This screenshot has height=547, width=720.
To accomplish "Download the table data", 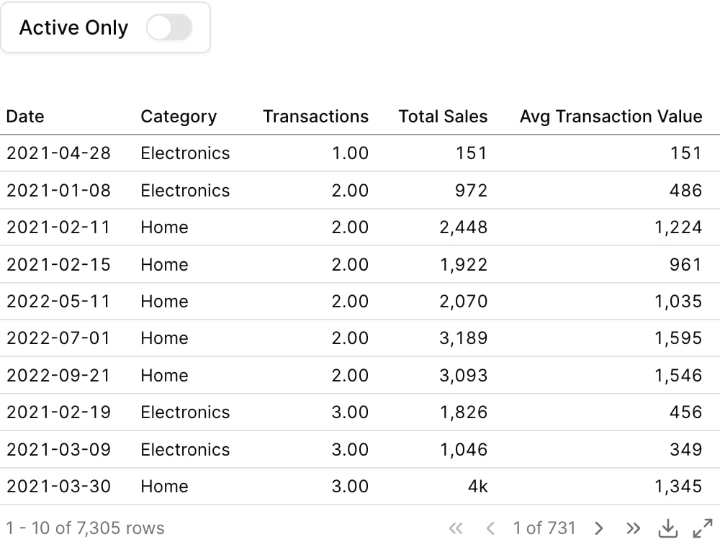I will 667,528.
